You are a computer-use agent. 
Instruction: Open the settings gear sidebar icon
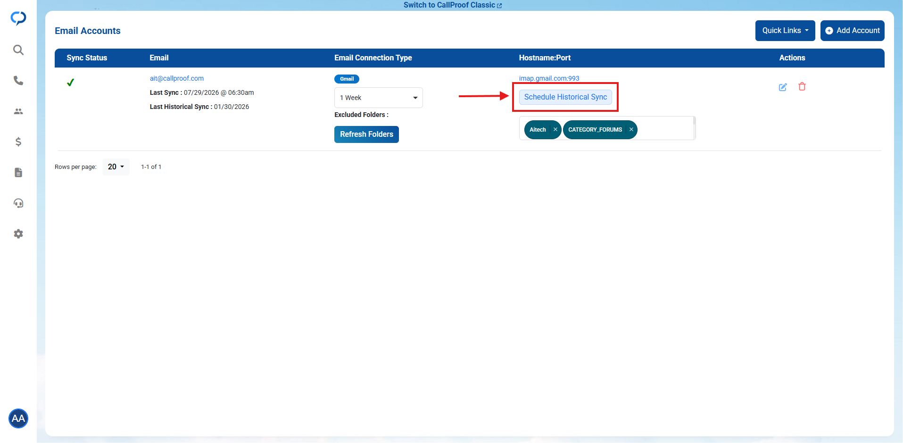(18, 234)
